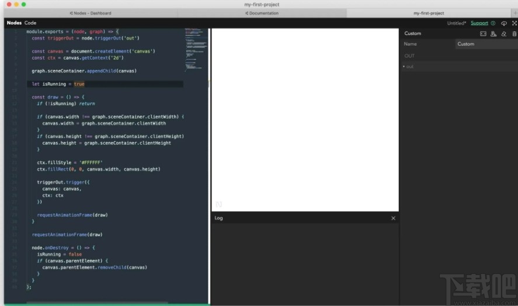Delete node with the trash icon
The height and width of the screenshot is (306, 518).
click(x=514, y=34)
